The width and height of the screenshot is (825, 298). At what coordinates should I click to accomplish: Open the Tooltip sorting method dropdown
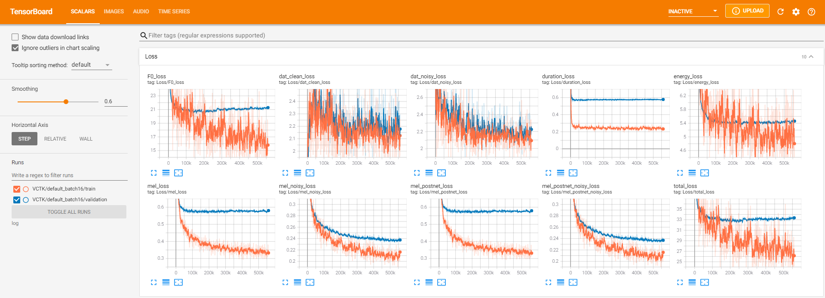[x=91, y=65]
